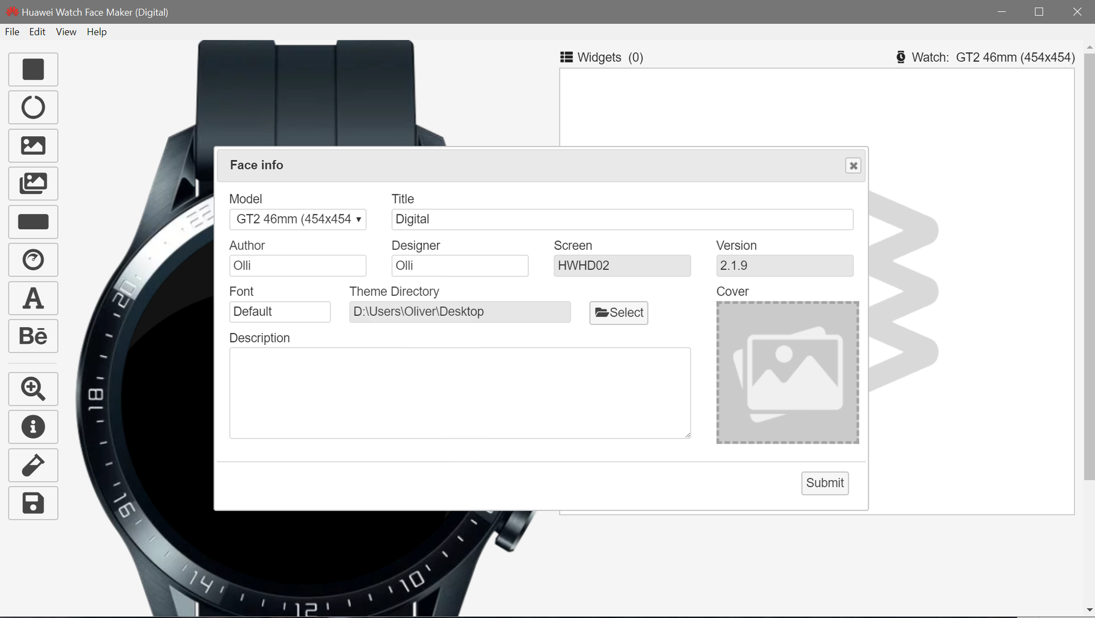The image size is (1095, 618).
Task: Close the Face info dialog
Action: point(853,166)
